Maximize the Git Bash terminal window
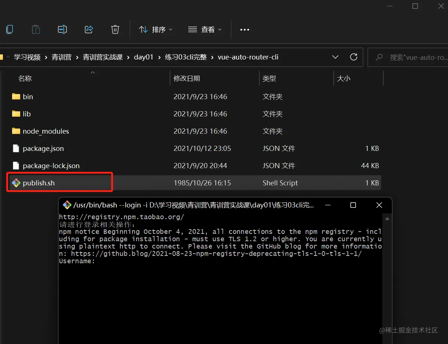Image resolution: width=448 pixels, height=344 pixels. click(353, 205)
